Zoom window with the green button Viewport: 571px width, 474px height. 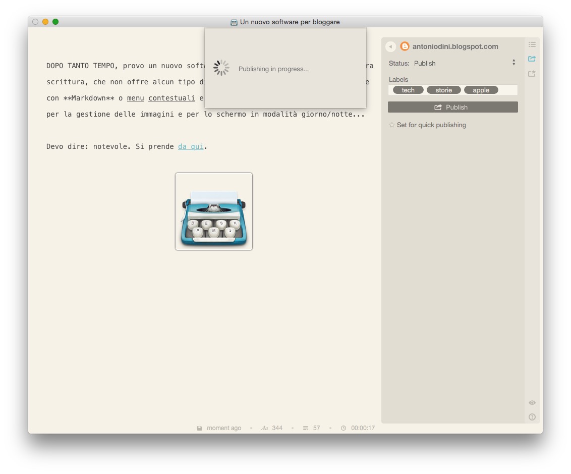click(55, 22)
